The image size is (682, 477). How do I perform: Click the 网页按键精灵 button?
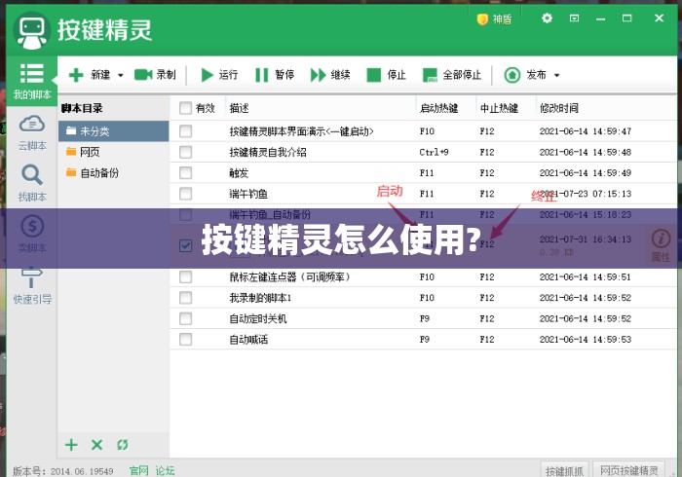pyautogui.click(x=629, y=470)
